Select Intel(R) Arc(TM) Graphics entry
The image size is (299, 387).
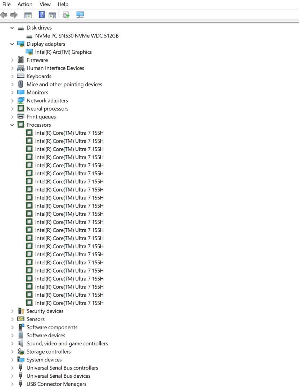click(x=63, y=52)
